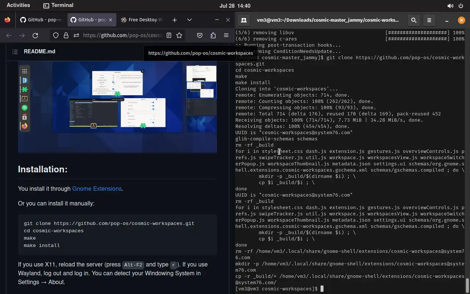The image size is (470, 294).
Task: Click the "cd cosmic-workspaces" README code line
Action: 54,231
